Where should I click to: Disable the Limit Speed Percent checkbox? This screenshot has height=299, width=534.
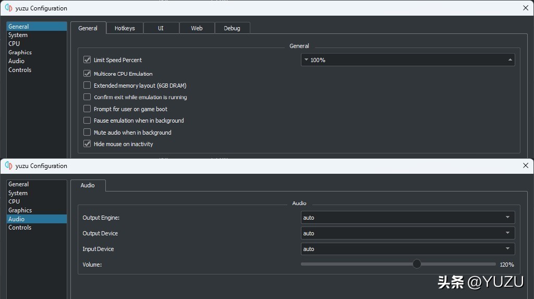pos(87,60)
